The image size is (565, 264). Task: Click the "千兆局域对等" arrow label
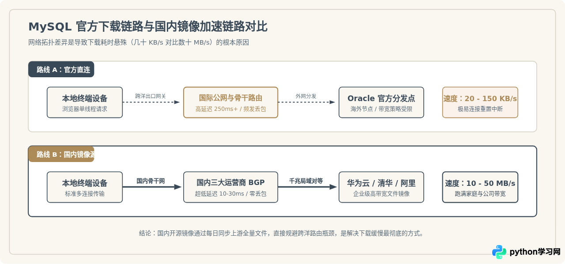coord(306,181)
